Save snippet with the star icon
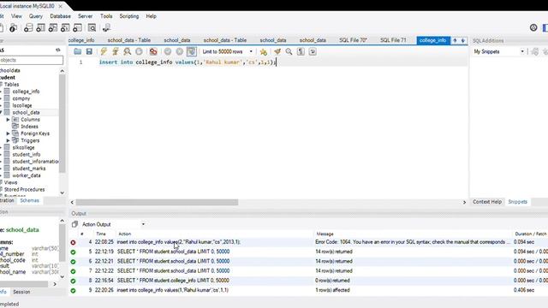The height and width of the screenshot is (308, 548). [x=264, y=51]
